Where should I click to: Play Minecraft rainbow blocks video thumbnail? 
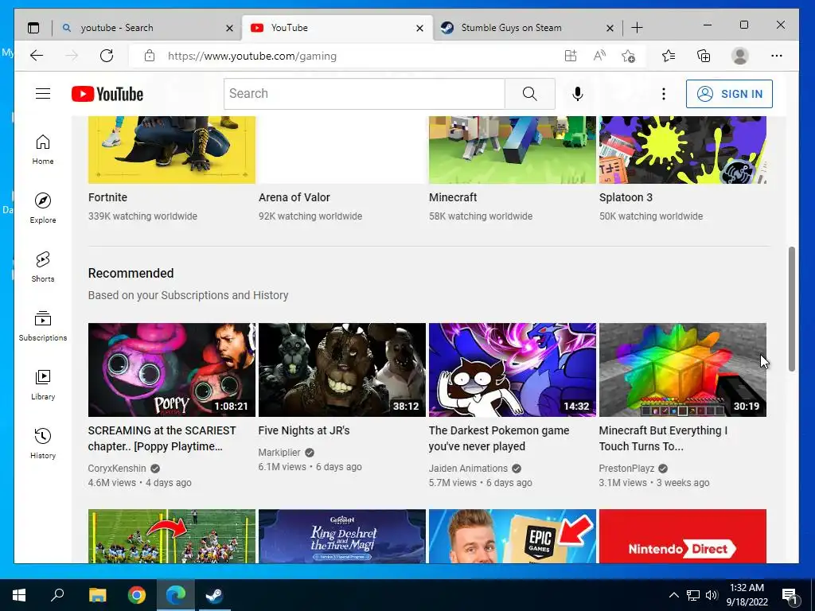(682, 369)
